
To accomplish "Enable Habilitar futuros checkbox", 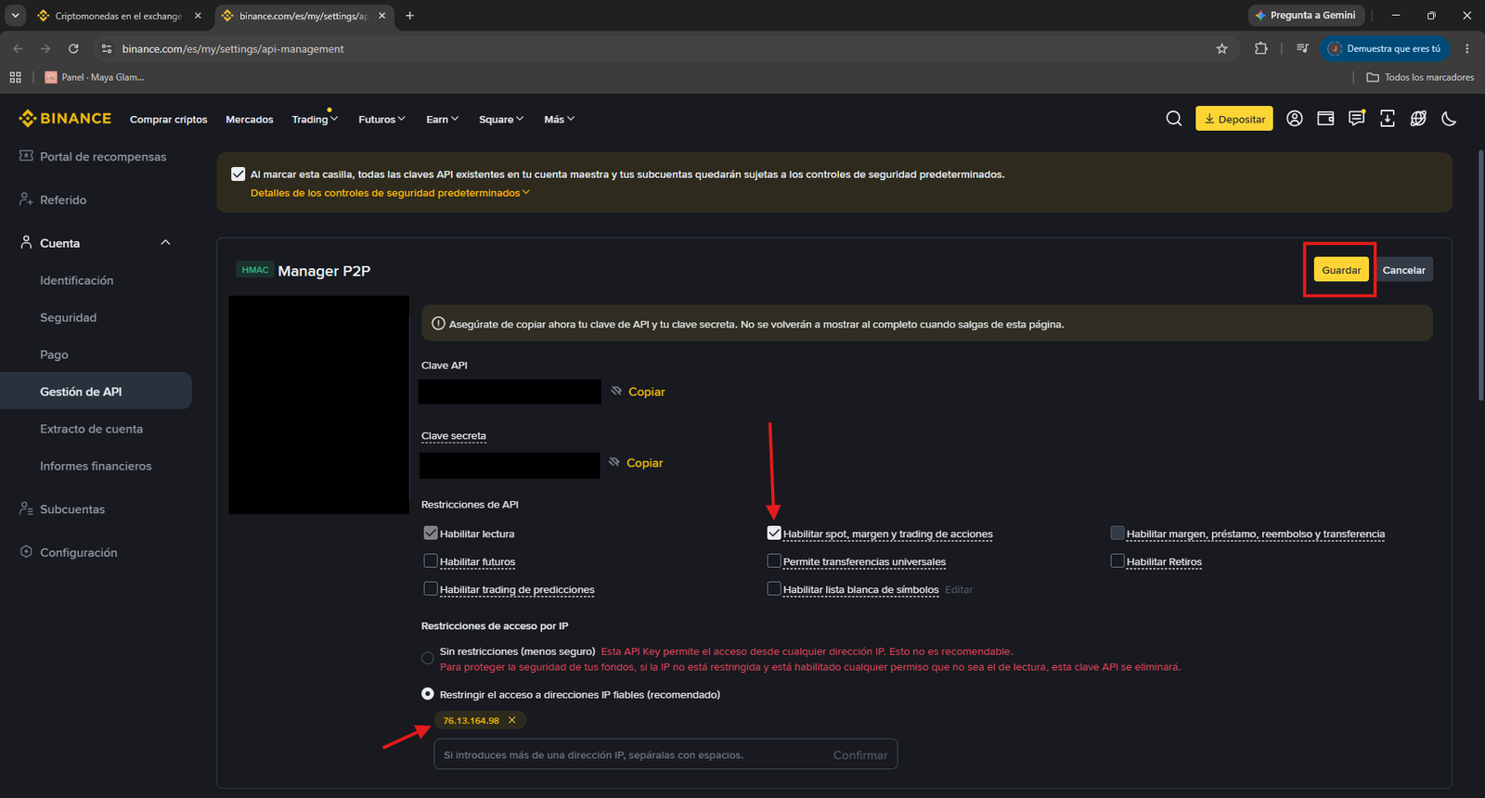I will tap(431, 560).
